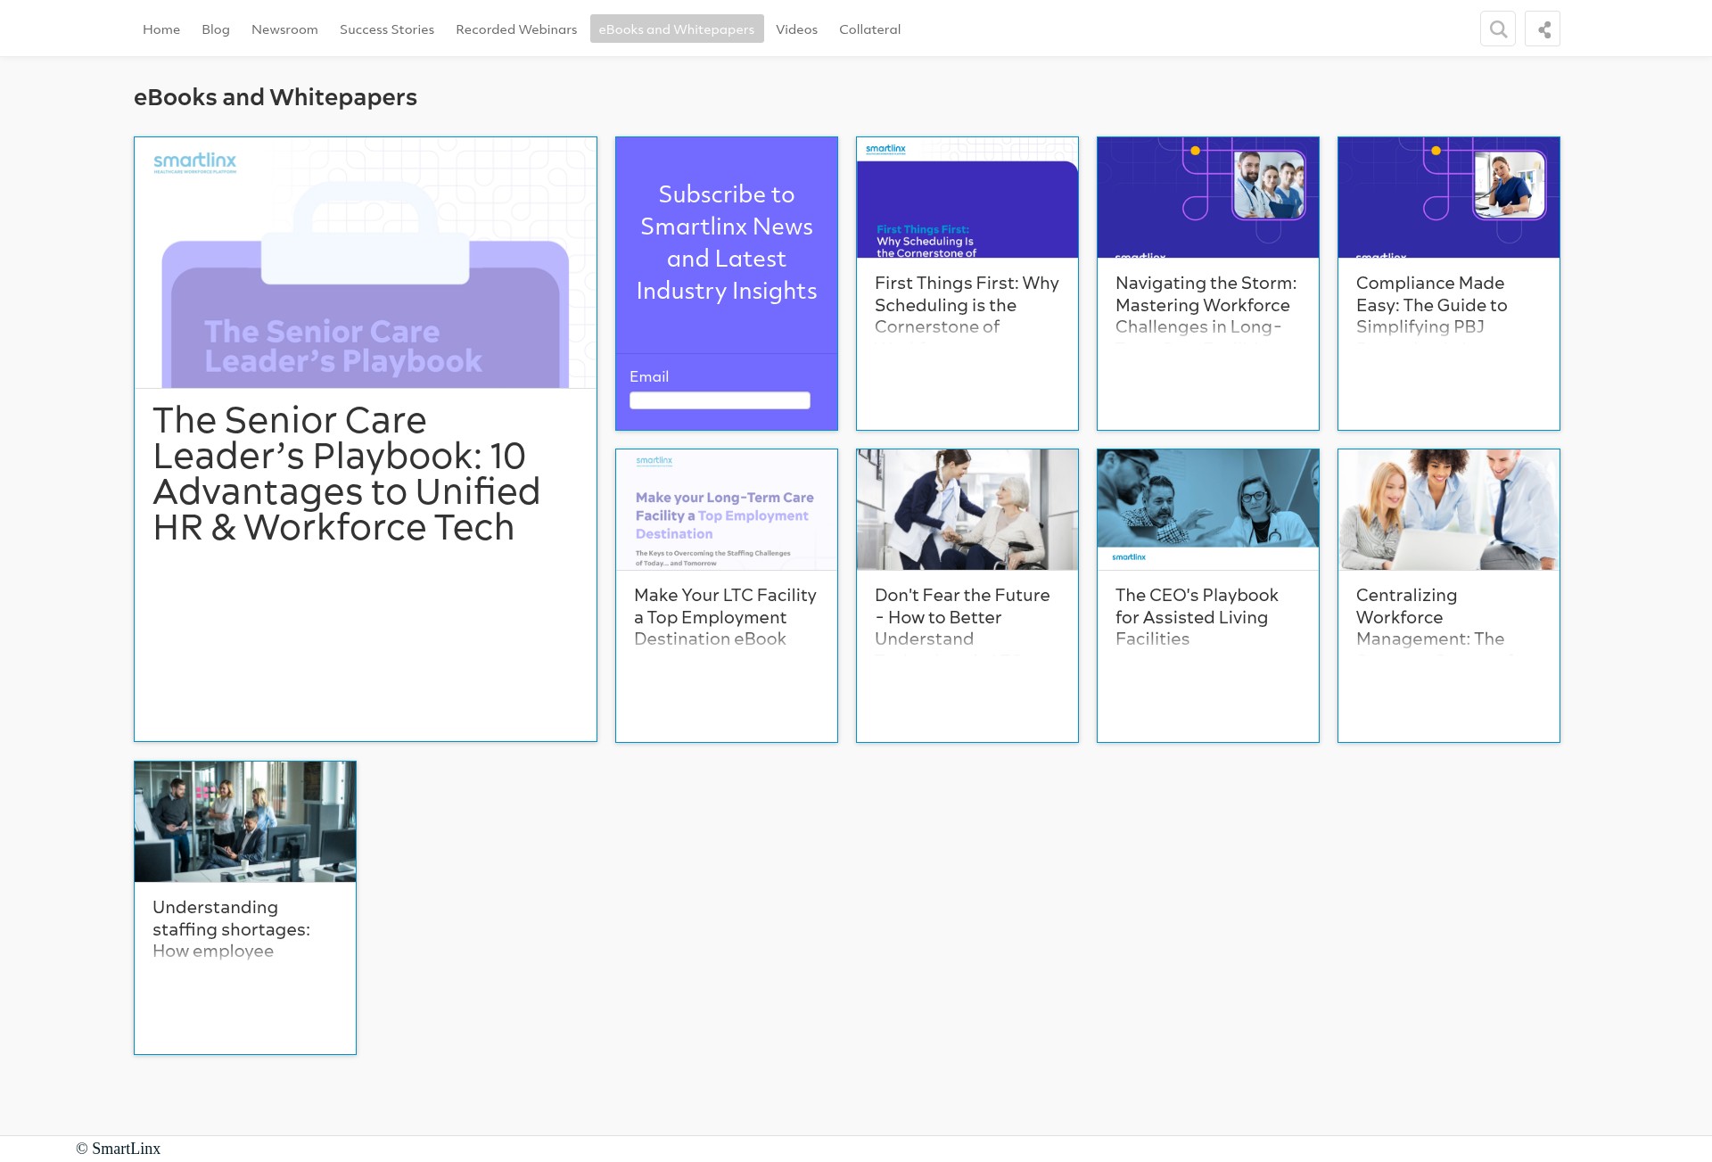The height and width of the screenshot is (1162, 1712).
Task: Open Don't Fear the Future title
Action: [x=962, y=617]
